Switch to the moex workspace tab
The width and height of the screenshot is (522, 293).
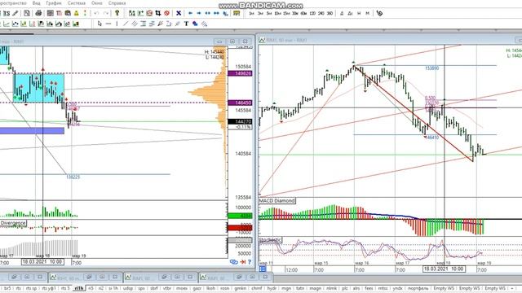pos(181,288)
